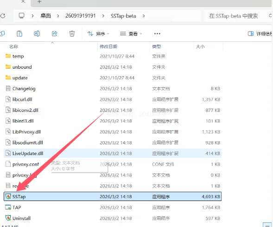
Task: Click the 1,357 KB size cell
Action: pos(211,99)
